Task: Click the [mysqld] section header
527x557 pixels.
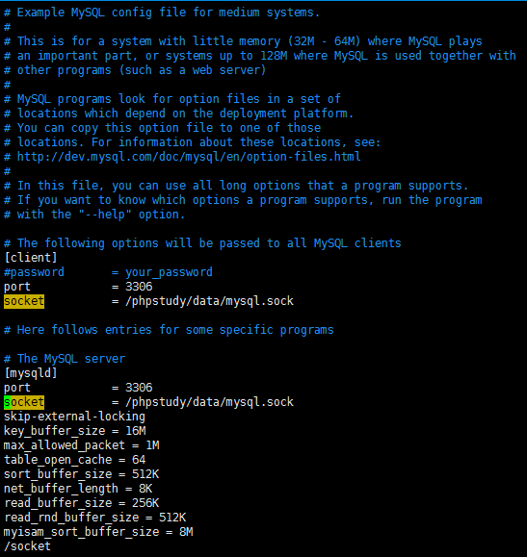Action: 31,373
